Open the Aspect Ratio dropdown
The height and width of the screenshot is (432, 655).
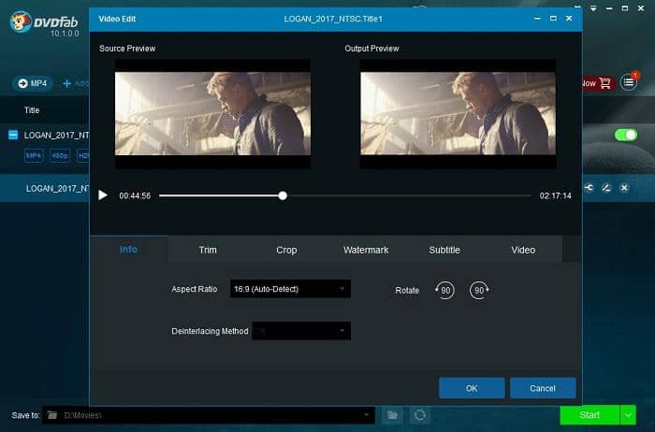(290, 289)
